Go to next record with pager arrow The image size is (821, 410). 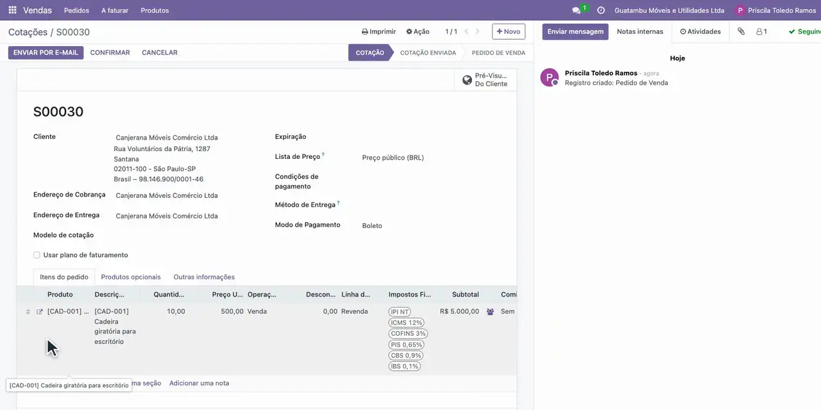477,31
